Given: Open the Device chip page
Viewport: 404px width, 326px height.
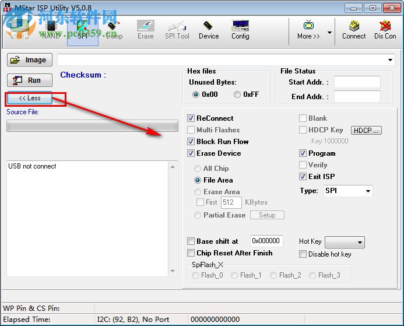Looking at the screenshot, I should [x=209, y=30].
